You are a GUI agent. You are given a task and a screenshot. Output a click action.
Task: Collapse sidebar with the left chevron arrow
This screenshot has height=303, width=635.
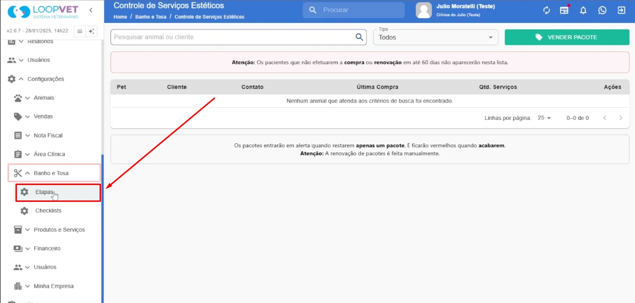point(91,10)
